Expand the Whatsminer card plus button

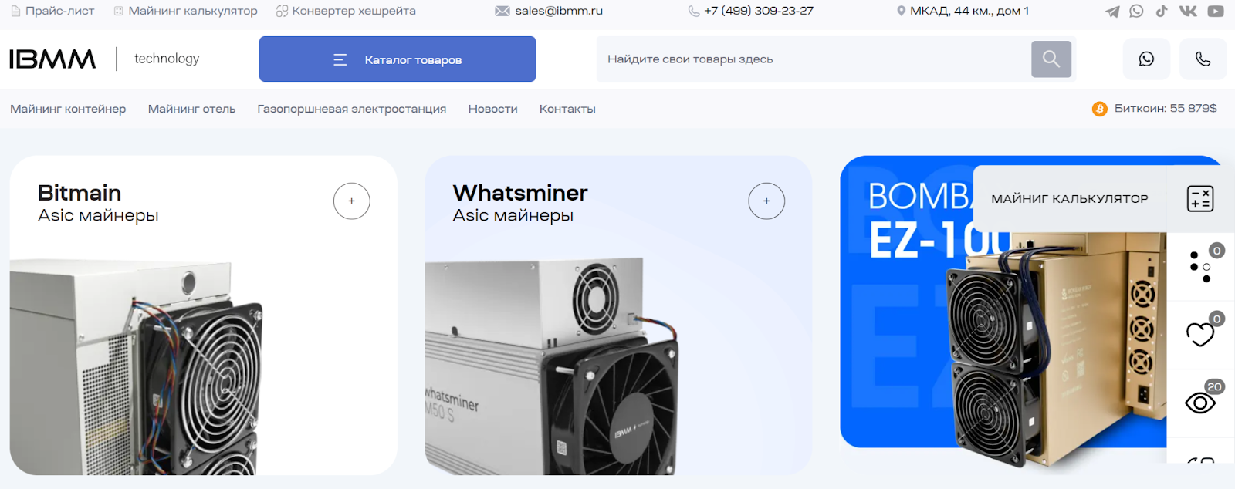point(766,201)
